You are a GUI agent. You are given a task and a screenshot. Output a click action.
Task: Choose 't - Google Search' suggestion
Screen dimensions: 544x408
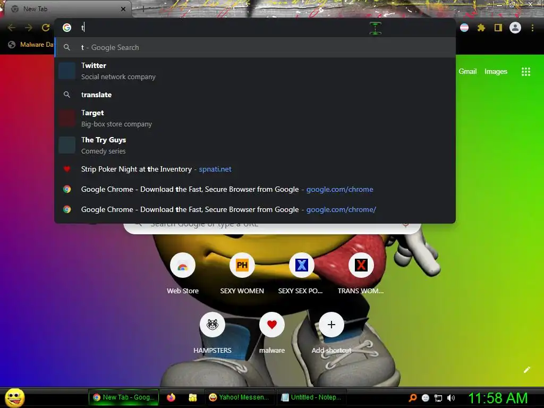click(x=255, y=47)
